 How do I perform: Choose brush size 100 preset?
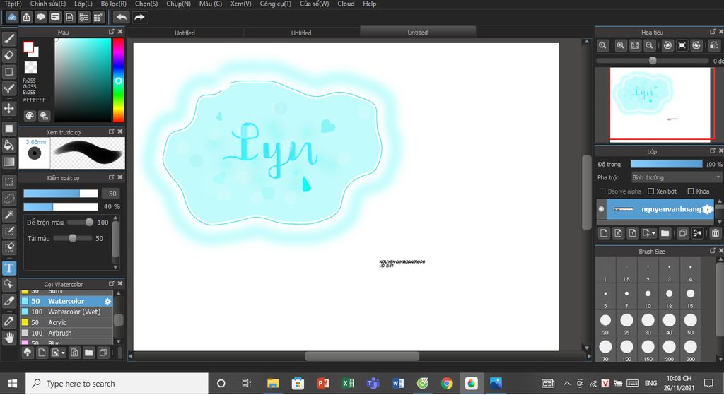point(626,350)
